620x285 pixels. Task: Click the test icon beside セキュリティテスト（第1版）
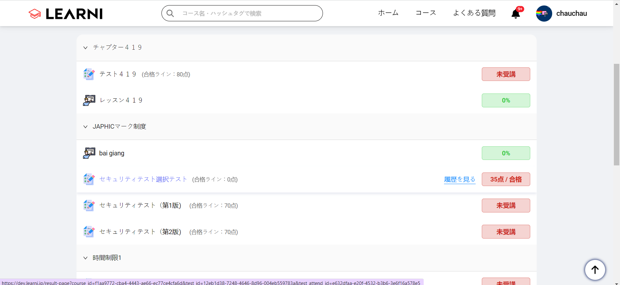[89, 205]
